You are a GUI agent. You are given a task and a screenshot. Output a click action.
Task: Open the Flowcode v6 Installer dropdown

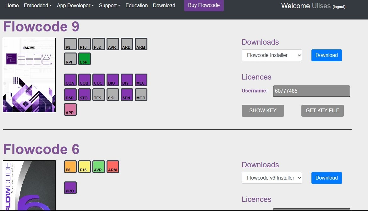272,178
